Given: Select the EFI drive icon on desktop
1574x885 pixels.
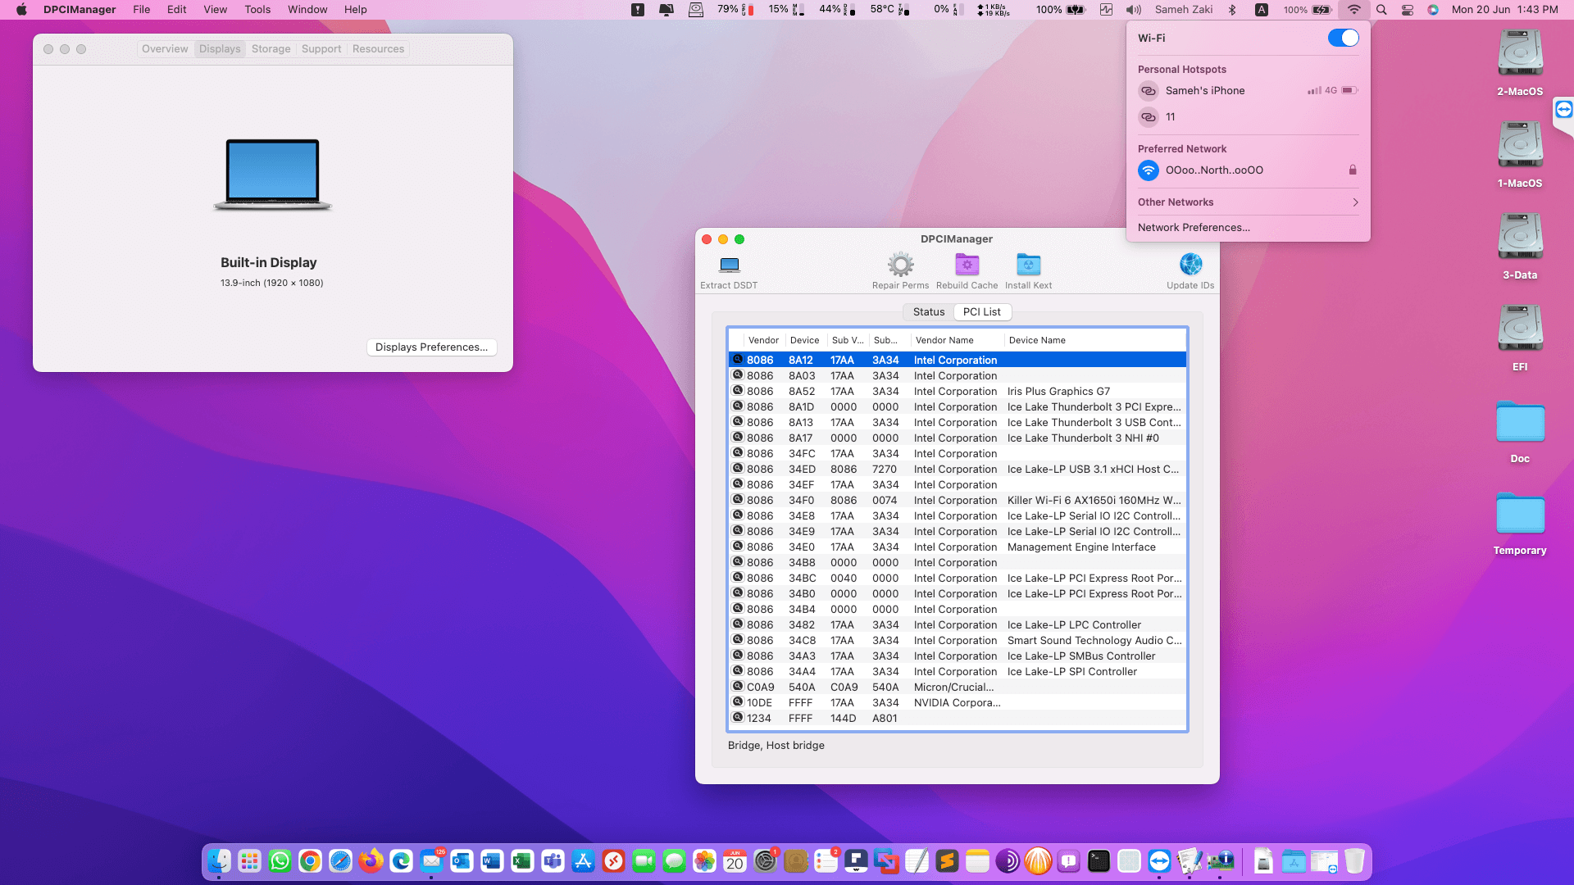Looking at the screenshot, I should (x=1520, y=329).
